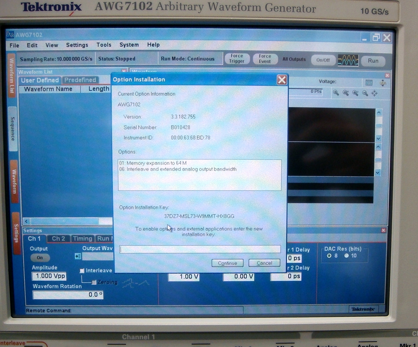Open the Tools menu
Viewport: 418px width, 347px height.
pyautogui.click(x=104, y=45)
